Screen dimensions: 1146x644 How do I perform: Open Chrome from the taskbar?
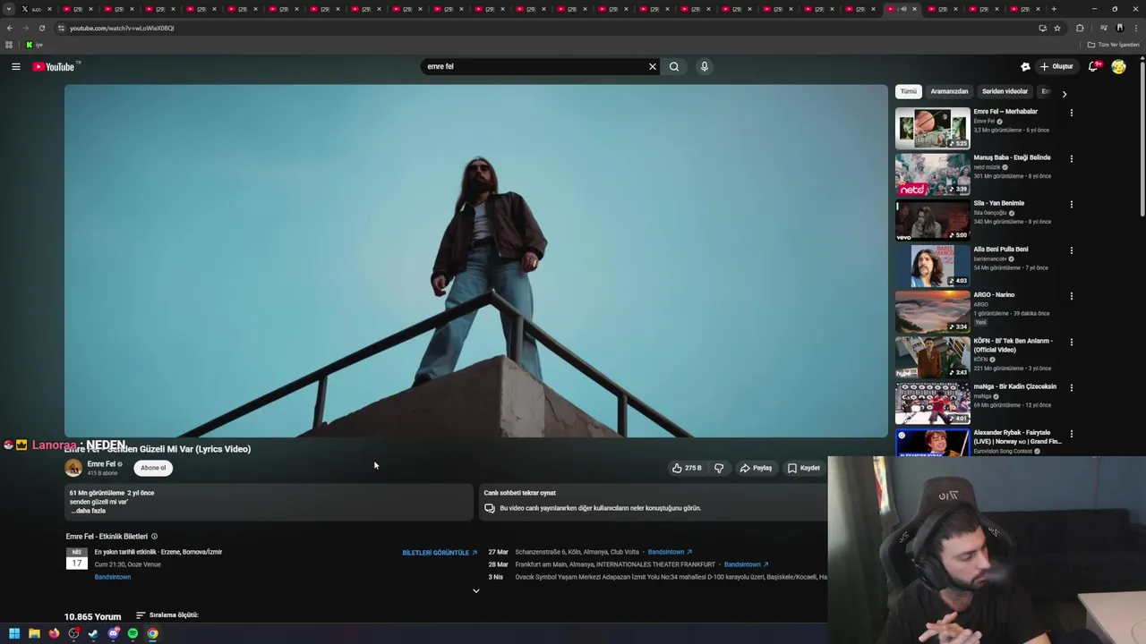152,633
